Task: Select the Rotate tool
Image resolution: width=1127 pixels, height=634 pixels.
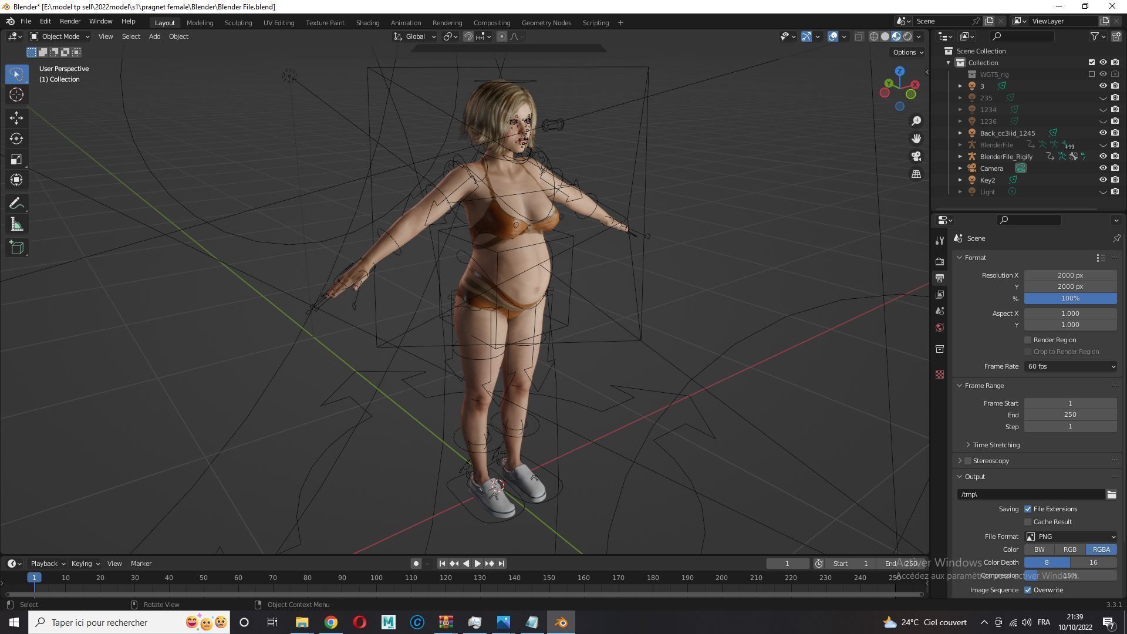Action: pyautogui.click(x=16, y=139)
